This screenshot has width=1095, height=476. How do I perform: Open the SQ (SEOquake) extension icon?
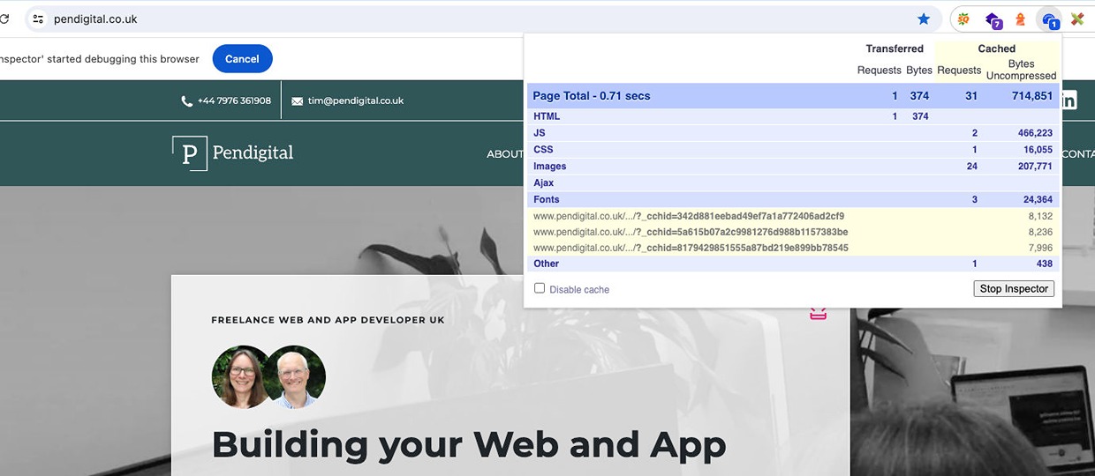(x=965, y=19)
